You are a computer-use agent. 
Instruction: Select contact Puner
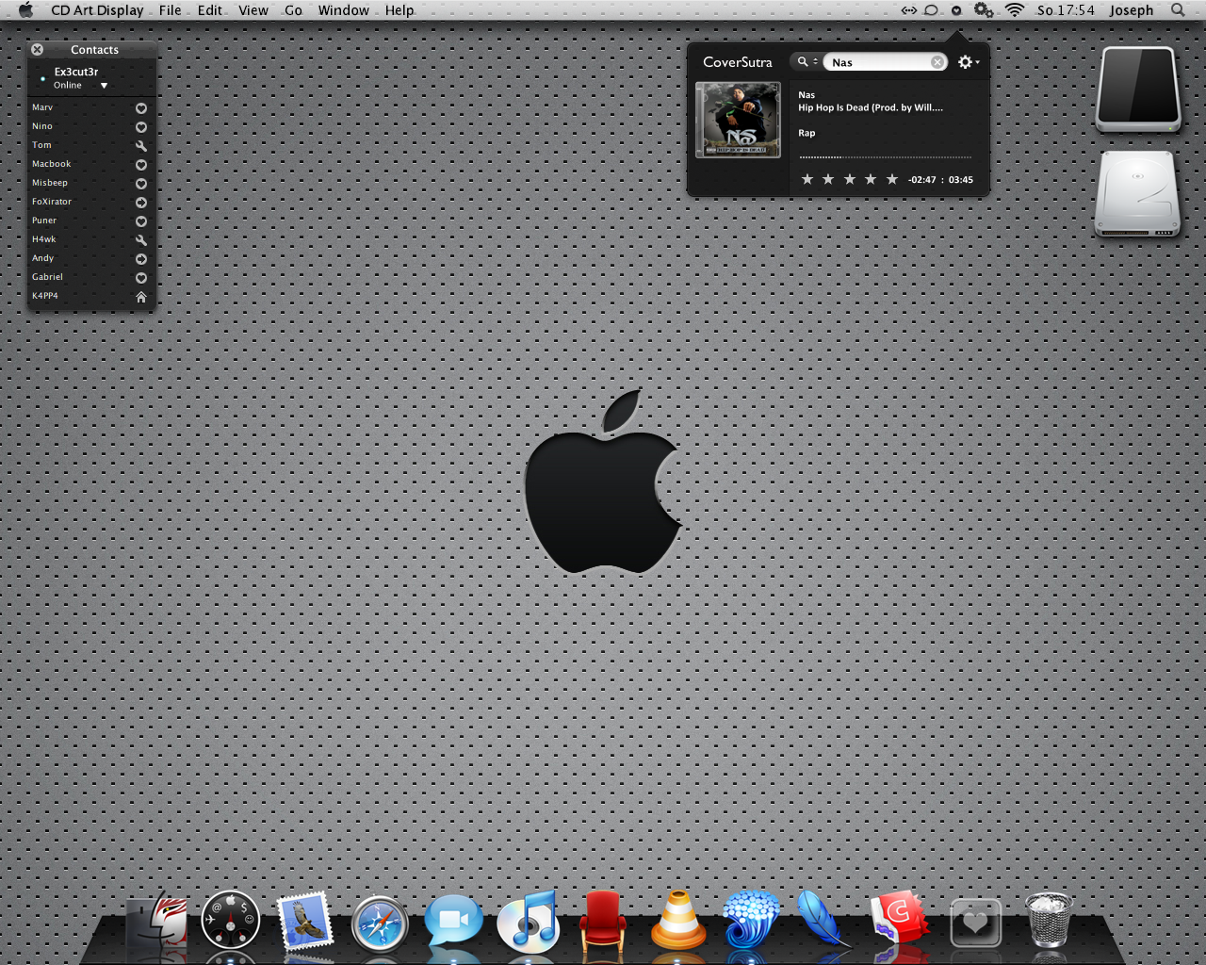point(44,221)
